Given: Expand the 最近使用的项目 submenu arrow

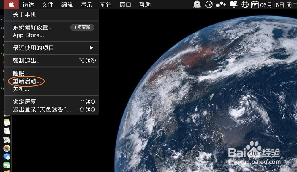Looking at the screenshot, I should pos(91,48).
